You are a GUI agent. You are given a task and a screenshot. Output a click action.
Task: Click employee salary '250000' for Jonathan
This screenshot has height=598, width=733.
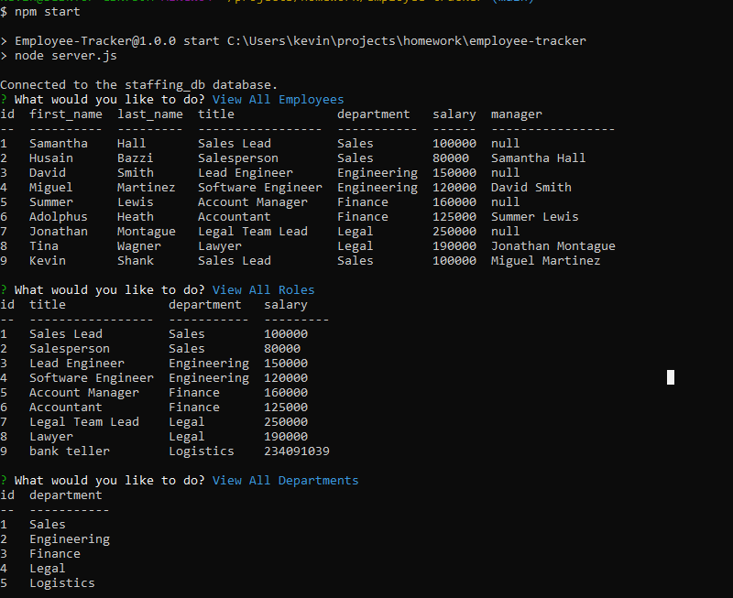click(454, 232)
